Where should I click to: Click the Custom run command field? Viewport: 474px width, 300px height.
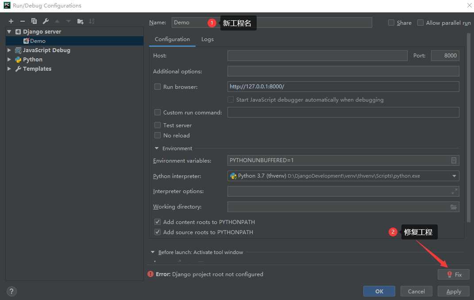pos(343,112)
